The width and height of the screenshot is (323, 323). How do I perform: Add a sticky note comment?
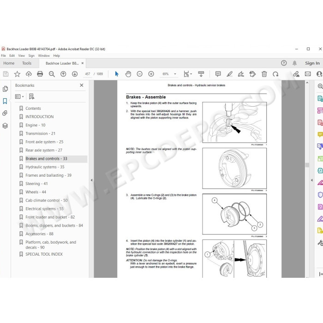coord(218,74)
